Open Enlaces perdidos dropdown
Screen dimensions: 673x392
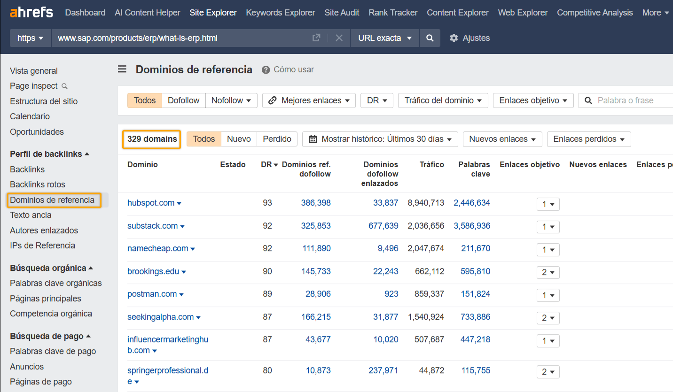[x=589, y=139]
